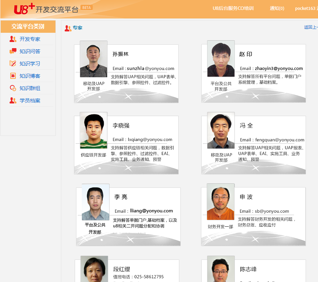Click 孙振林's 移动及UAP开发部 label
The width and height of the screenshot is (318, 282).
pos(94,86)
